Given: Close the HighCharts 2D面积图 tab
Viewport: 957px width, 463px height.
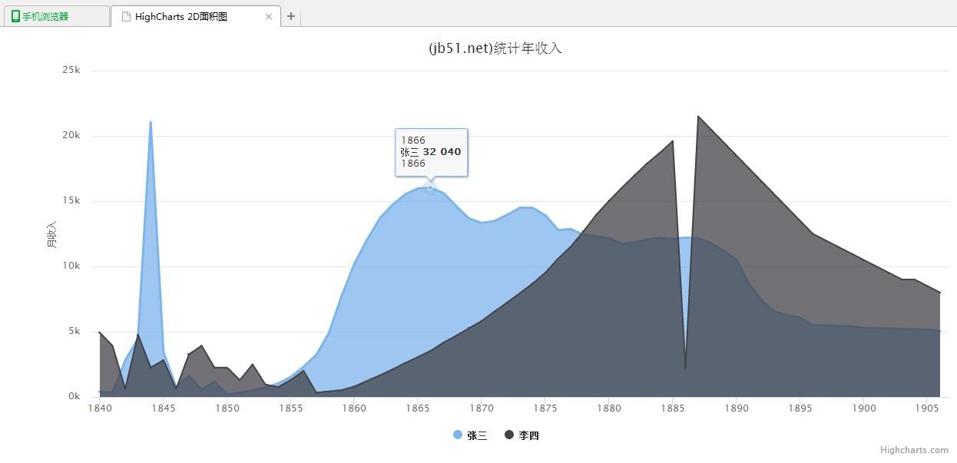Looking at the screenshot, I should click(x=269, y=16).
